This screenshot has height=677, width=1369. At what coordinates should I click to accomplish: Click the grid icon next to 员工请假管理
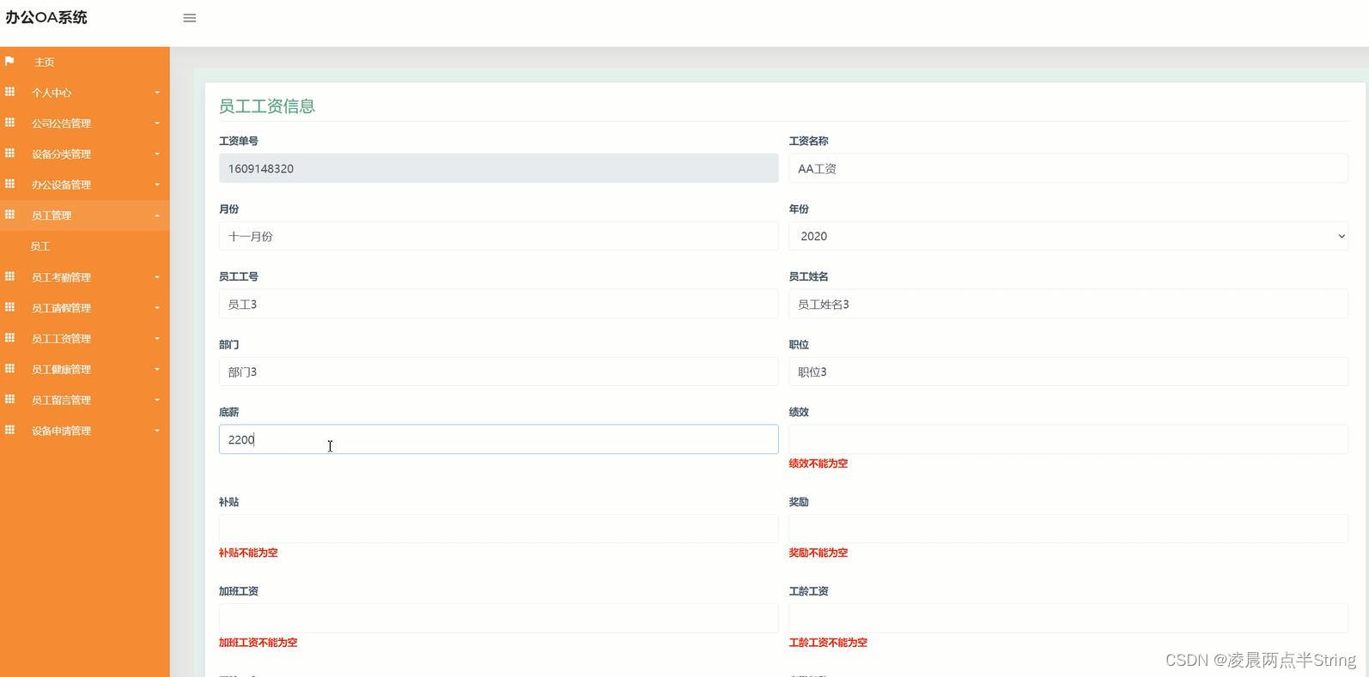click(9, 307)
